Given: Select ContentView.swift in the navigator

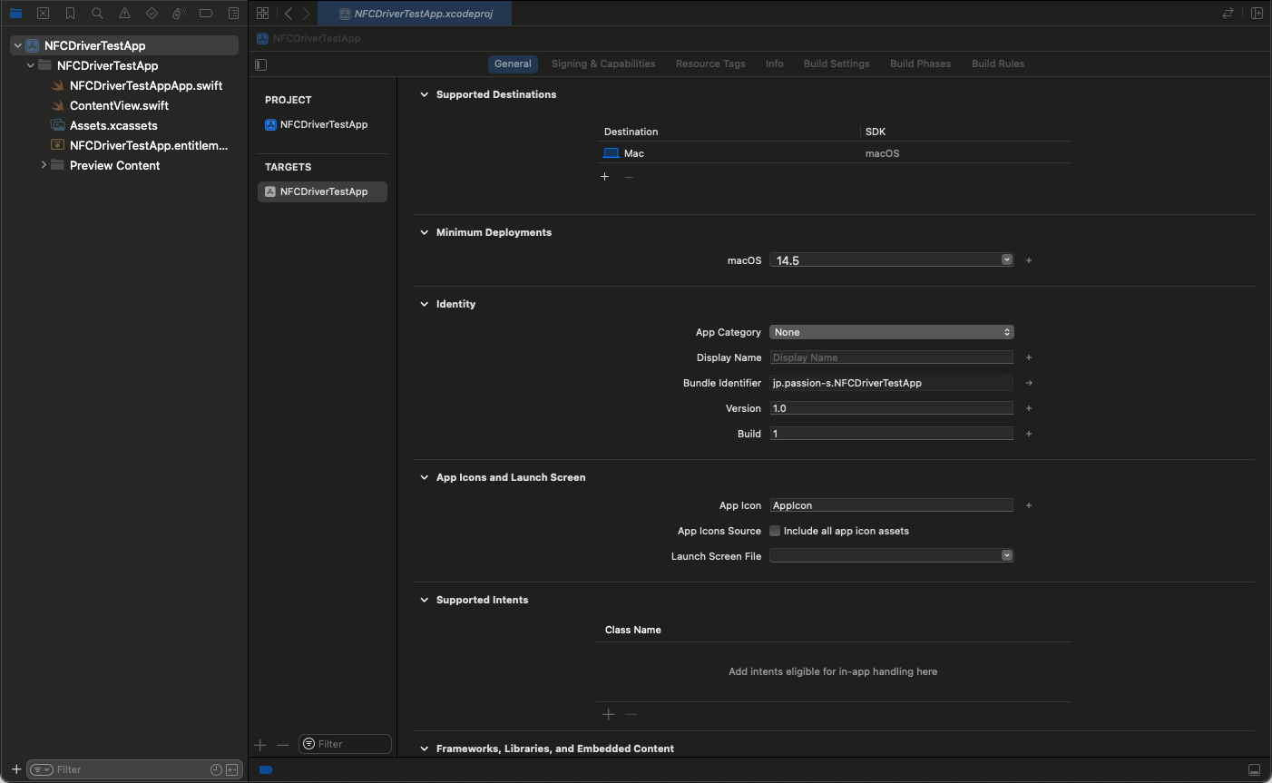Looking at the screenshot, I should point(119,106).
